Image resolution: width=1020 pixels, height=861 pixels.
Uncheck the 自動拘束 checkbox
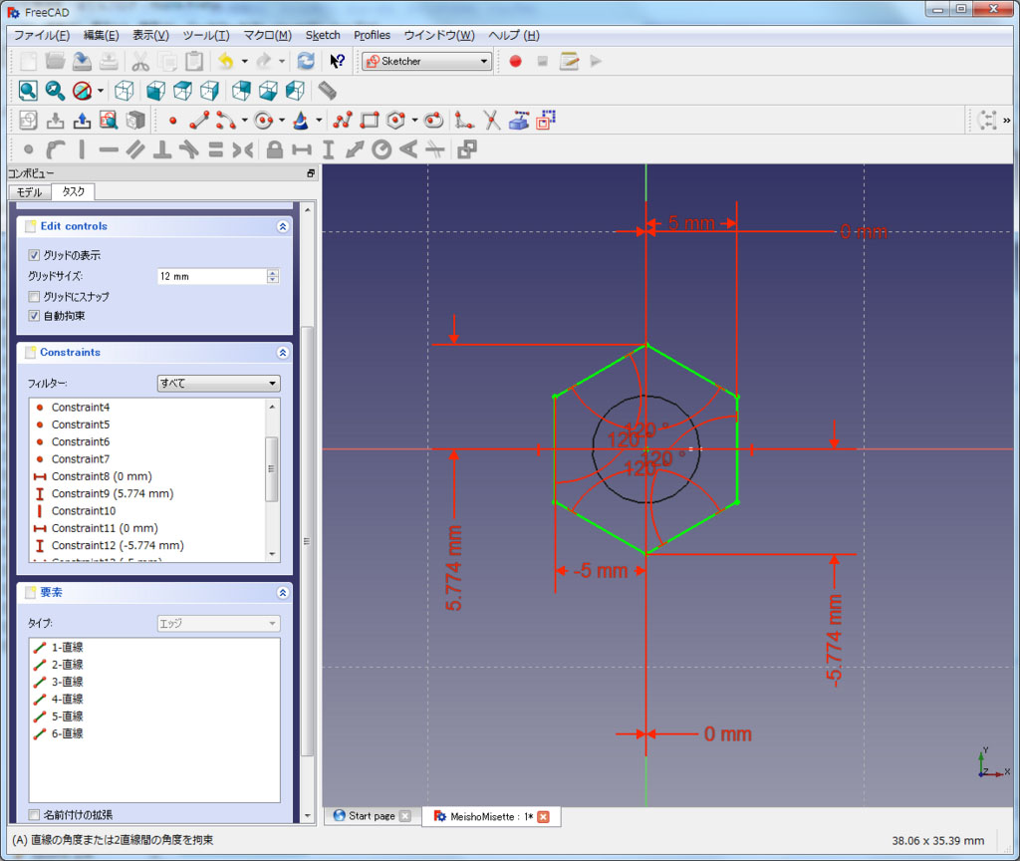tap(35, 316)
